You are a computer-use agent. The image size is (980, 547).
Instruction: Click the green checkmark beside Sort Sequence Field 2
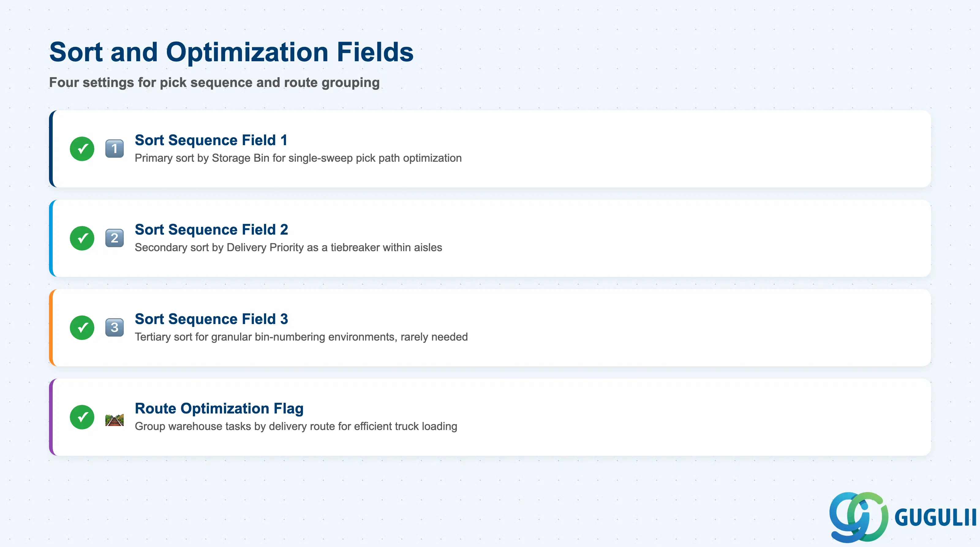(82, 238)
